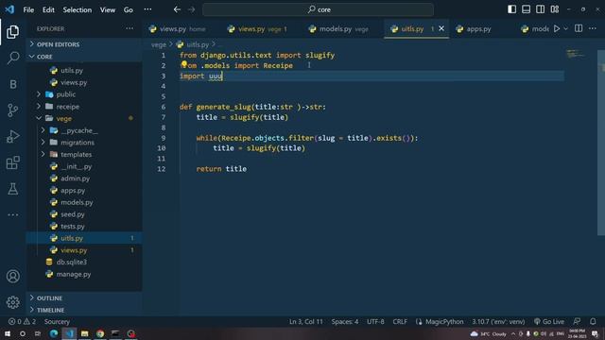The width and height of the screenshot is (605, 340).
Task: Expand the Timeline section
Action: coord(84,310)
